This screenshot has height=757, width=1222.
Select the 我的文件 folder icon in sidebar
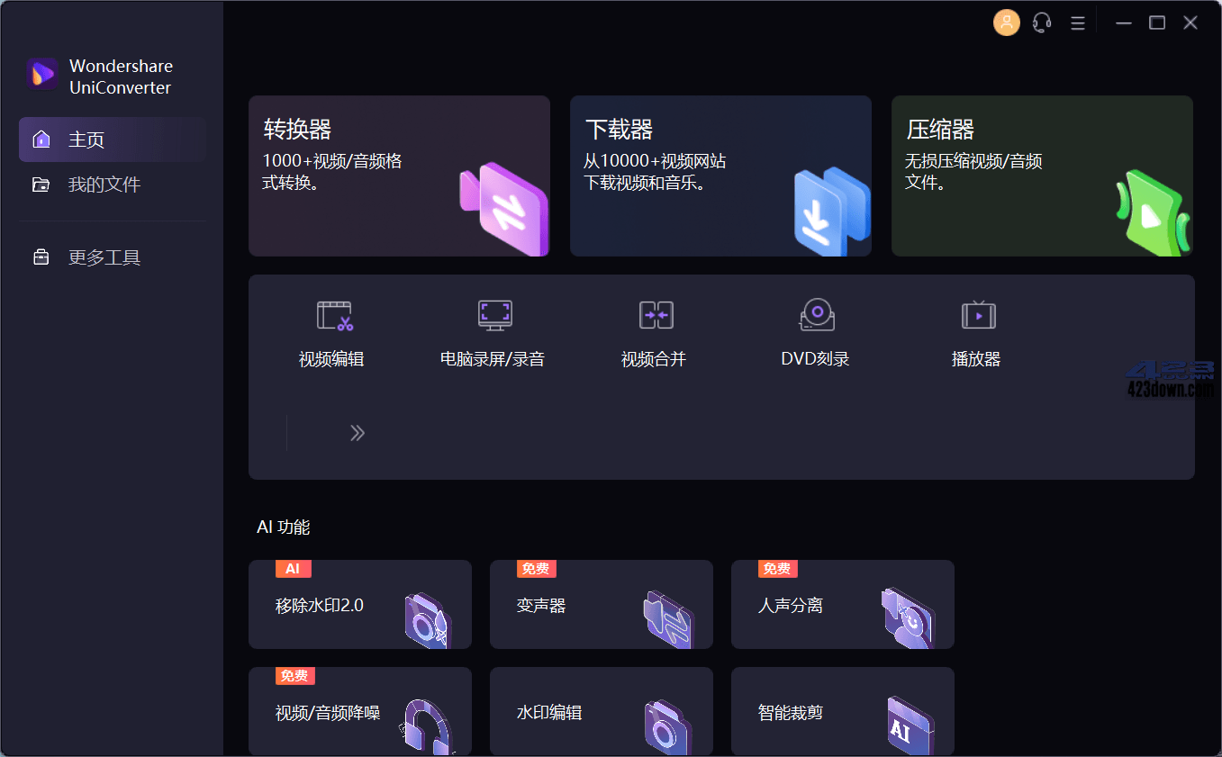(x=41, y=184)
